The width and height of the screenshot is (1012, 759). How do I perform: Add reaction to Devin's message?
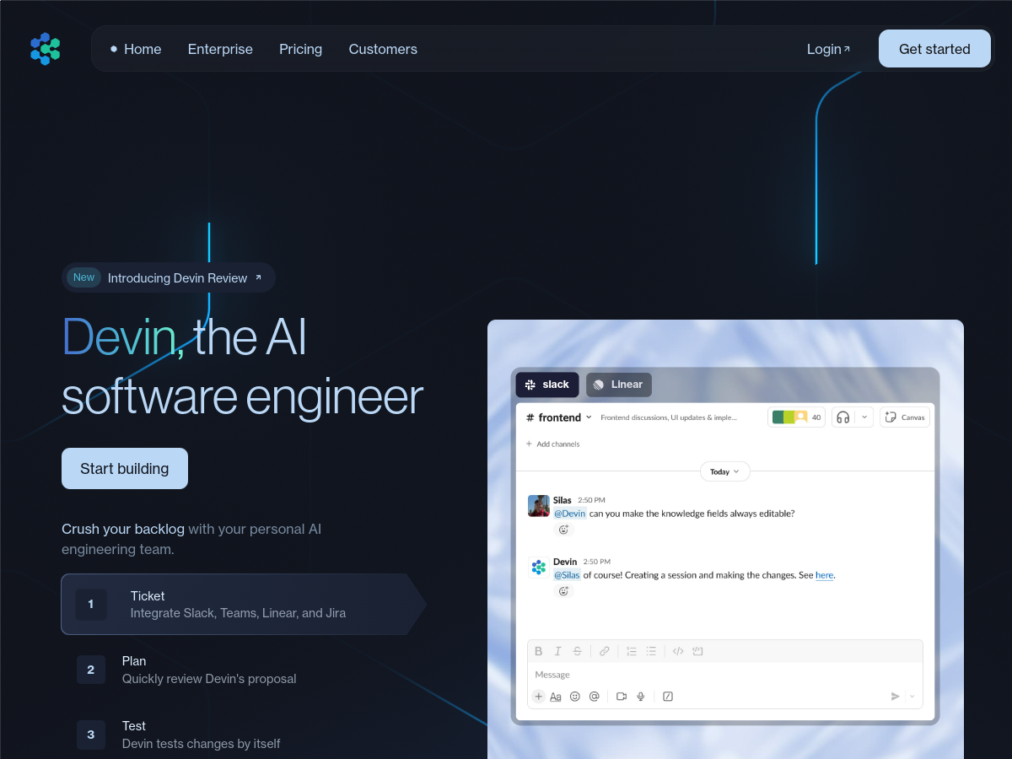(x=563, y=591)
